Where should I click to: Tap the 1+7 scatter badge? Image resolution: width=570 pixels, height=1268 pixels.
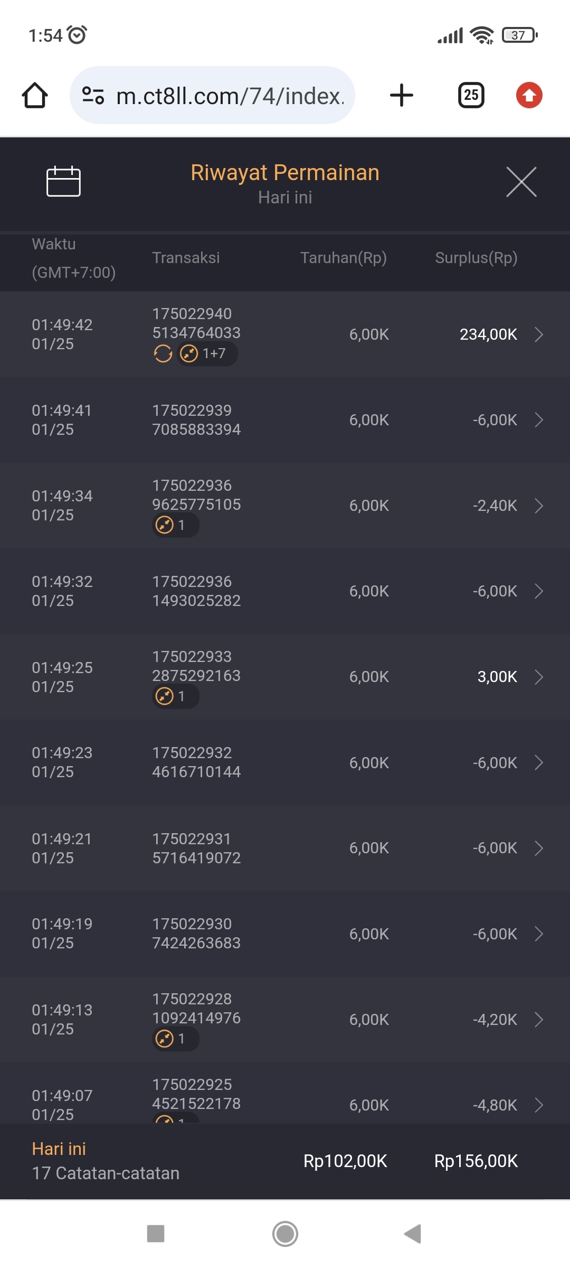point(207,353)
